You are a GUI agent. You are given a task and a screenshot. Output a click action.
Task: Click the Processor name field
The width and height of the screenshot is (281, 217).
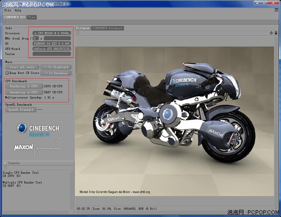(x=52, y=33)
